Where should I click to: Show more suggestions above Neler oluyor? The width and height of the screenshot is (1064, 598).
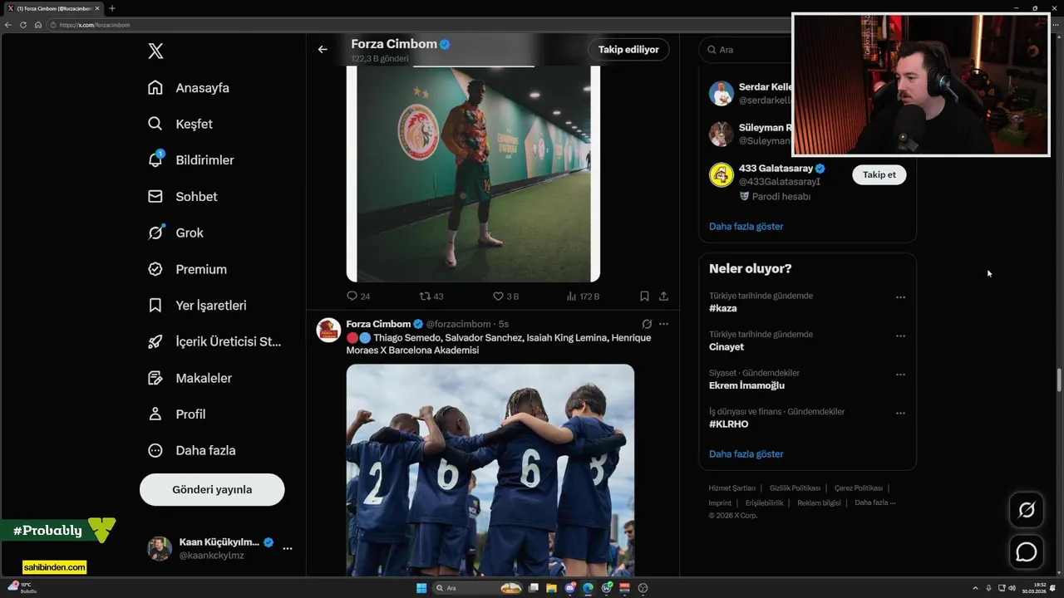(x=746, y=226)
